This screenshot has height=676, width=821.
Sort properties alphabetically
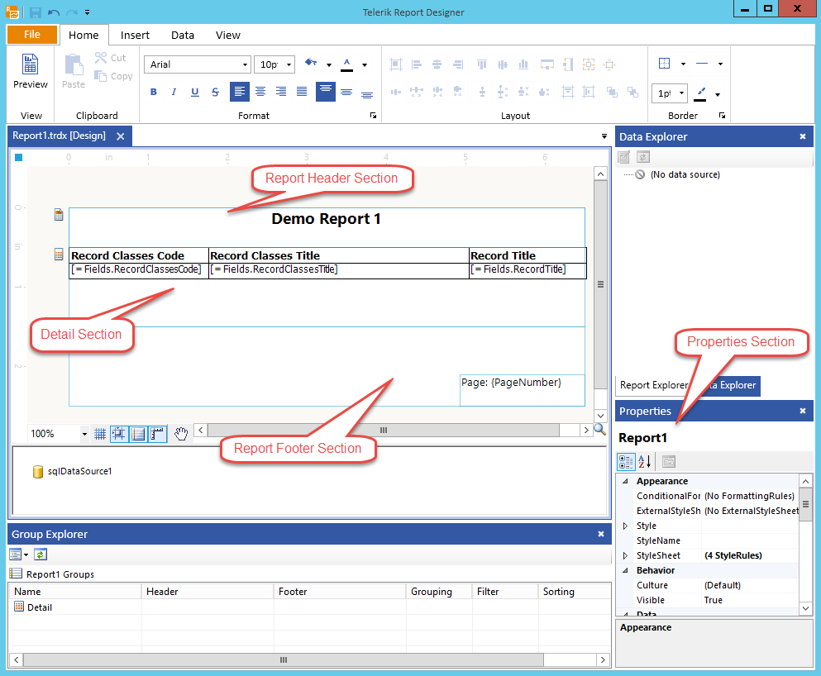click(644, 461)
